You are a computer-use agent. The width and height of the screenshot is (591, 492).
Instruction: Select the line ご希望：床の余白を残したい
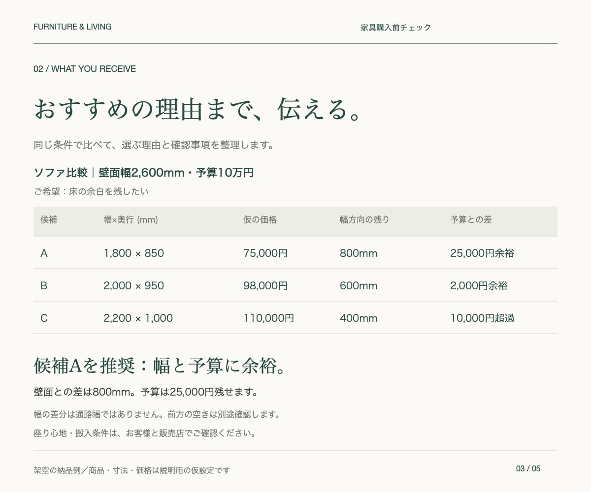[x=91, y=191]
